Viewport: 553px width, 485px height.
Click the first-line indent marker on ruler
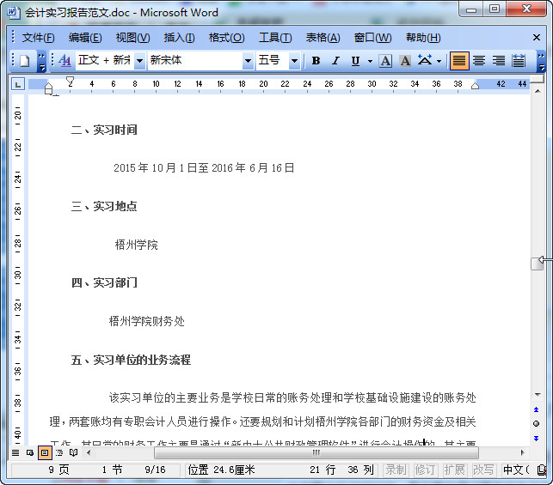[x=70, y=80]
